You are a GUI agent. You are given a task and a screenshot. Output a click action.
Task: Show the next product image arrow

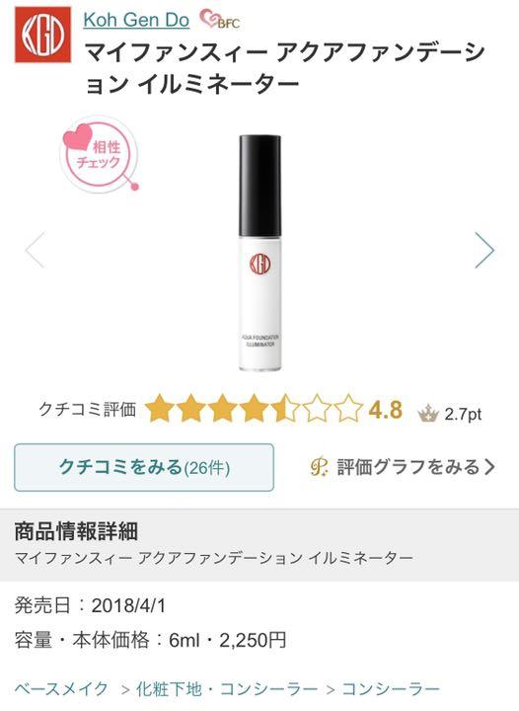coord(484,250)
